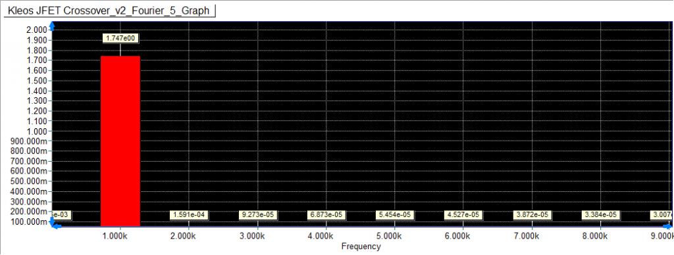Click the 1.000k tick label on x-axis

tap(120, 236)
